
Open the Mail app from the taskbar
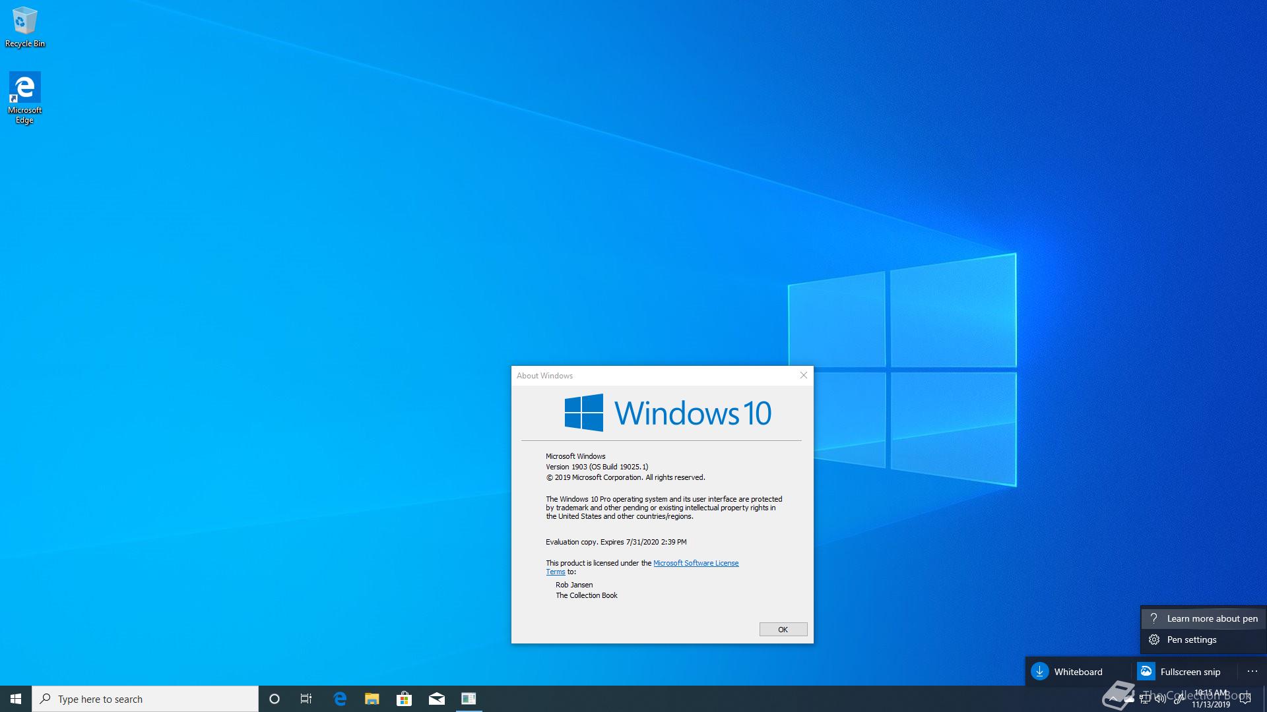(436, 699)
